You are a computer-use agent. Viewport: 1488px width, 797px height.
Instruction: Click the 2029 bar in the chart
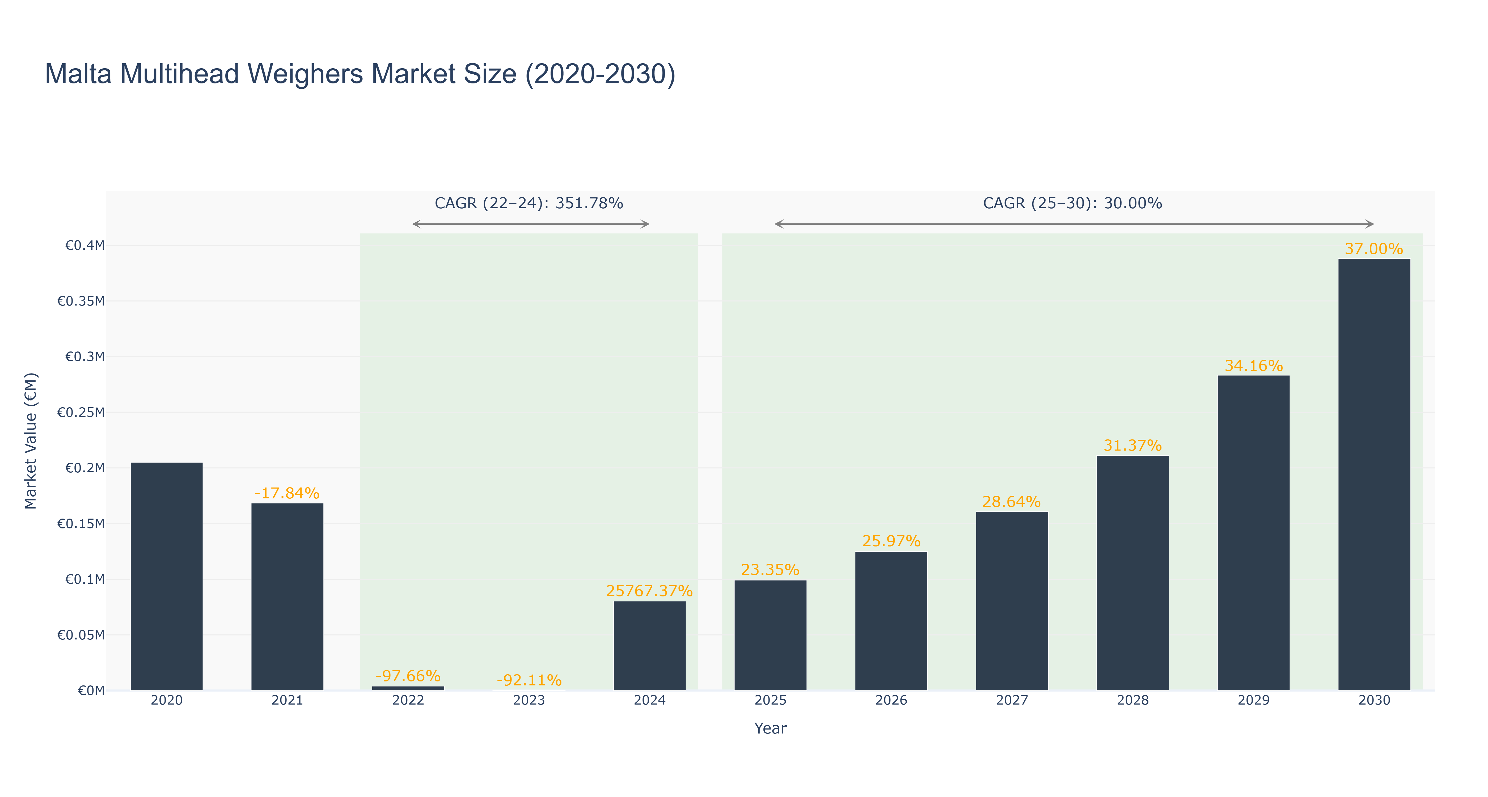click(x=1253, y=533)
